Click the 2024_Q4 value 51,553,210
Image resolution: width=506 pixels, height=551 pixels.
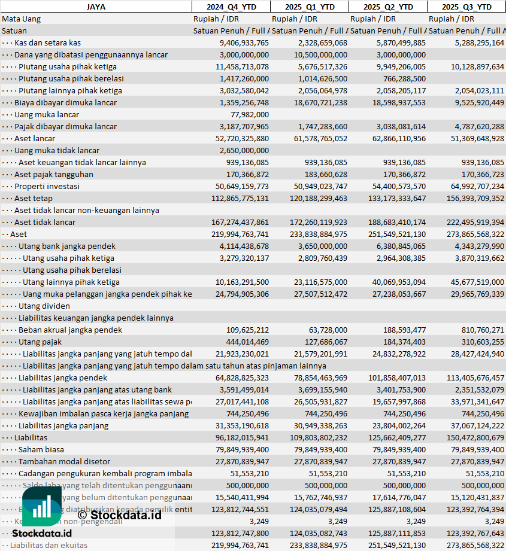click(250, 473)
